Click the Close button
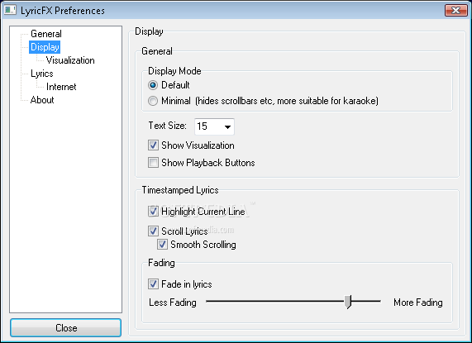This screenshot has width=472, height=343. click(66, 327)
